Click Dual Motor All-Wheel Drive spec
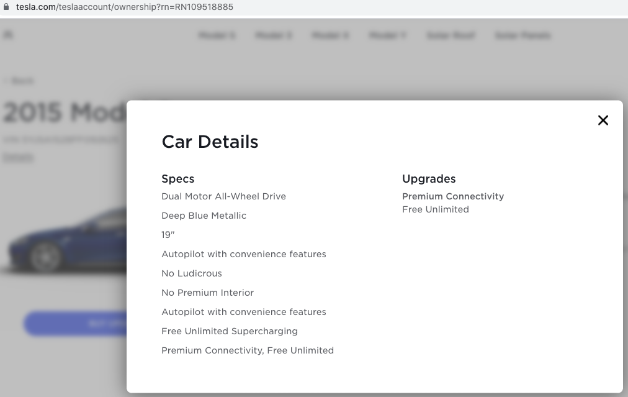The width and height of the screenshot is (628, 397). [223, 196]
